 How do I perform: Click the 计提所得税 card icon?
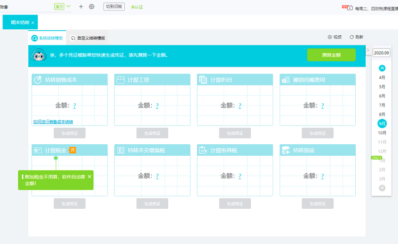coord(203,150)
